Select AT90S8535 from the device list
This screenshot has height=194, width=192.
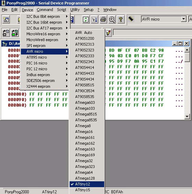pos(87,97)
